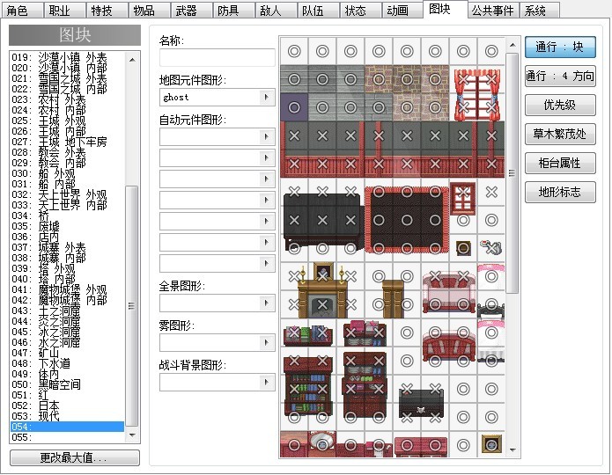Click the first gray stone wall tile

(x=294, y=79)
